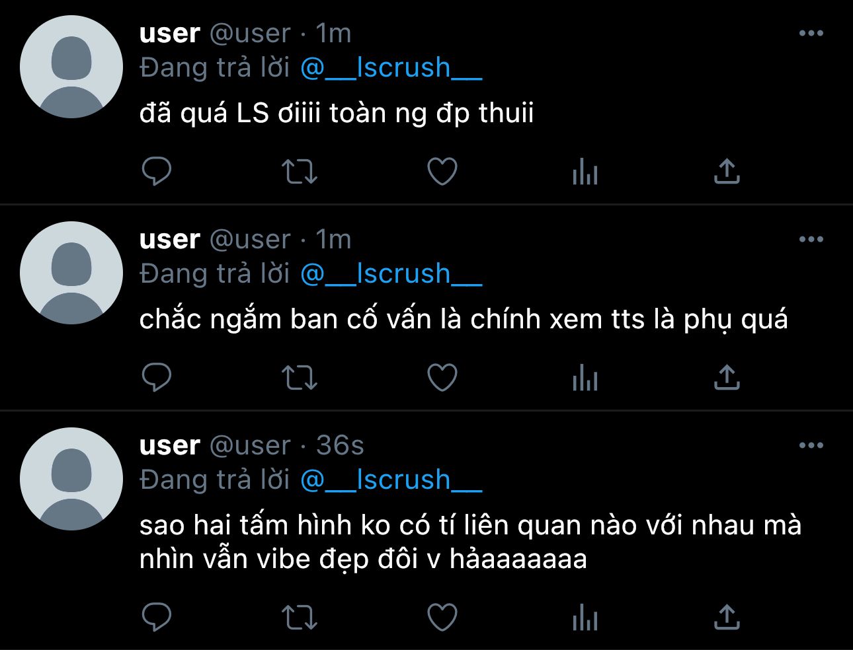View analytics of "ban cố vấn" tweet
This screenshot has height=650, width=853.
coord(585,378)
